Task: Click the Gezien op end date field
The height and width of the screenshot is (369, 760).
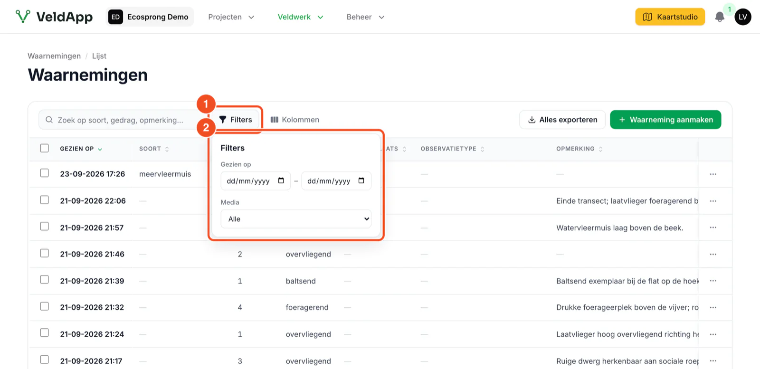Action: click(x=336, y=180)
